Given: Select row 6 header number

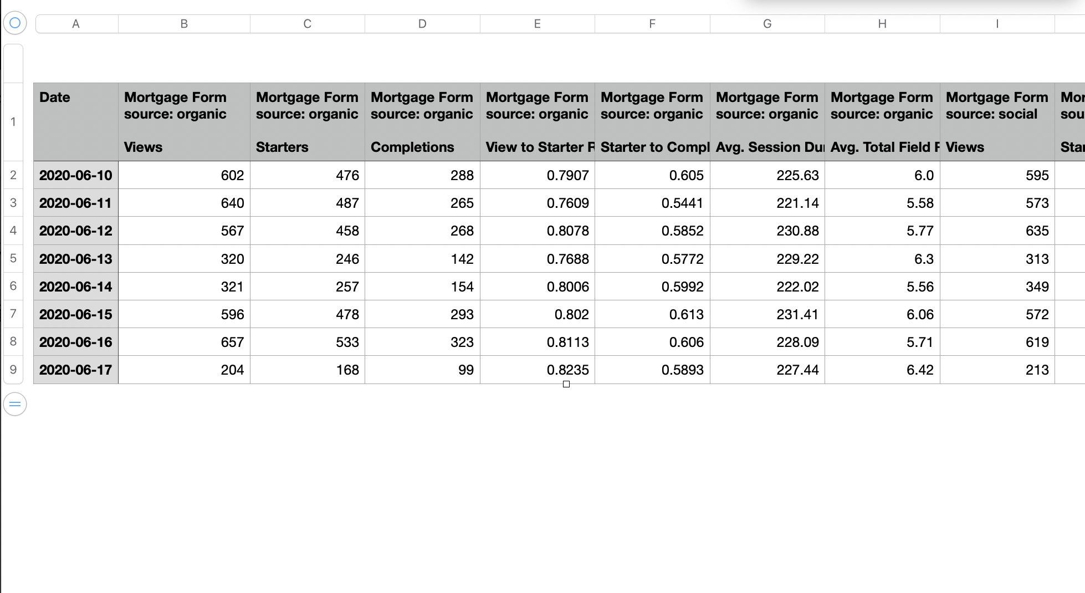Looking at the screenshot, I should point(13,286).
